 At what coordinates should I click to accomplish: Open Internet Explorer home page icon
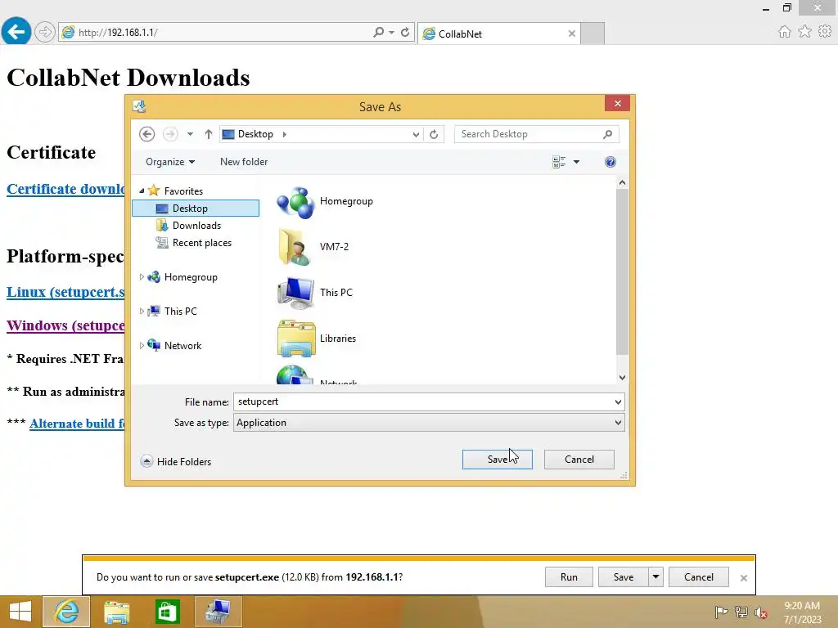coord(785,32)
